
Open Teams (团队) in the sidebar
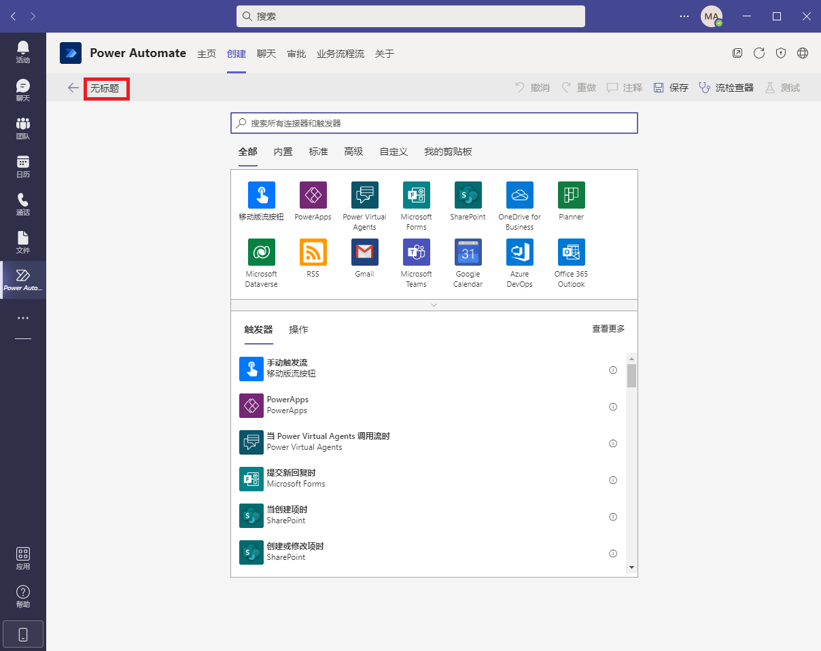(x=23, y=128)
